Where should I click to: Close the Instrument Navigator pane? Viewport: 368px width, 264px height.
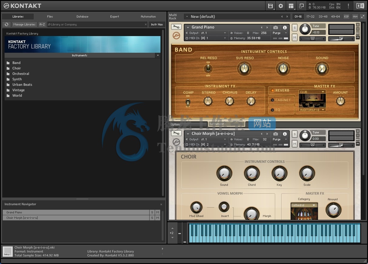(x=161, y=204)
